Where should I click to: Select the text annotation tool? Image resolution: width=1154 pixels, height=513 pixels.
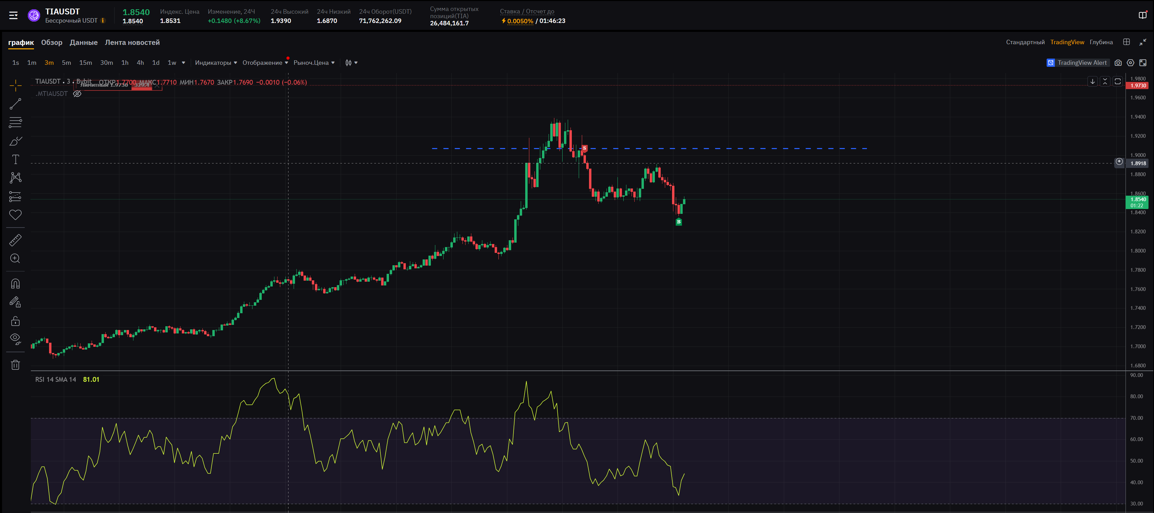click(15, 159)
